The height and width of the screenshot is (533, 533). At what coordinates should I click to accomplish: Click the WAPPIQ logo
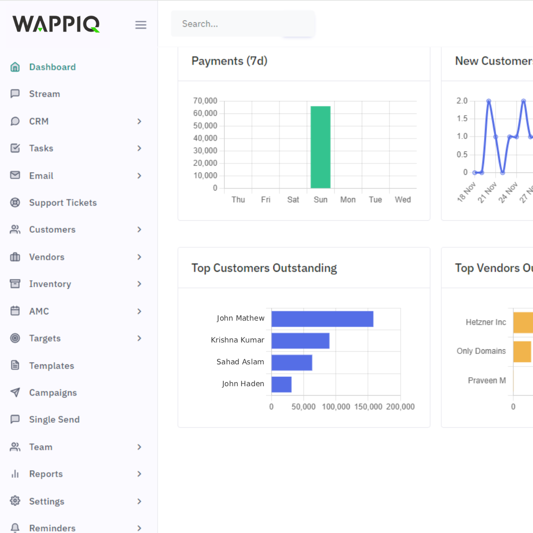(56, 24)
